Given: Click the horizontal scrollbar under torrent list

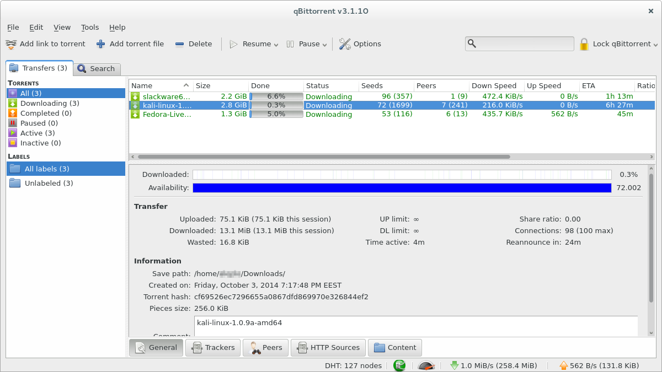Looking at the screenshot, I should coord(386,157).
